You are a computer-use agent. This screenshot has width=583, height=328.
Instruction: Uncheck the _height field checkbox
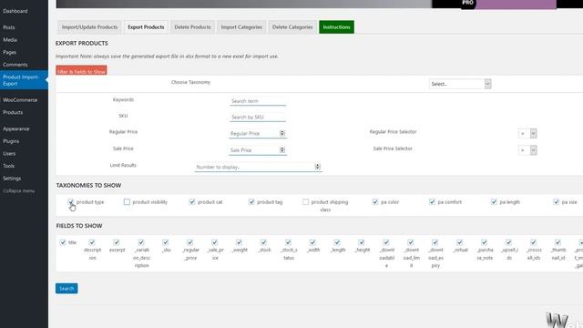point(362,242)
